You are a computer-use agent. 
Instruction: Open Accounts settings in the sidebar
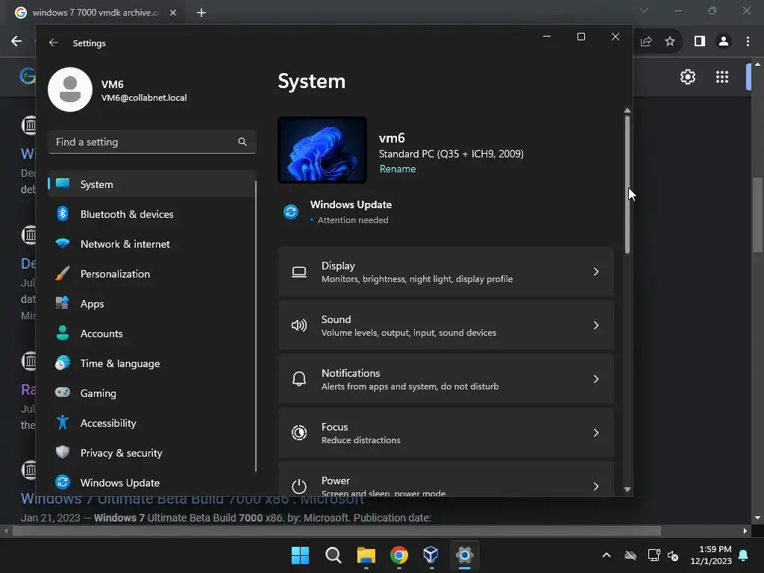[x=151, y=334]
